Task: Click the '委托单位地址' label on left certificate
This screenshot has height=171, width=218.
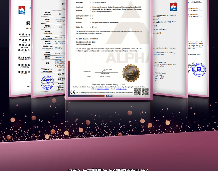Action: tap(25, 58)
